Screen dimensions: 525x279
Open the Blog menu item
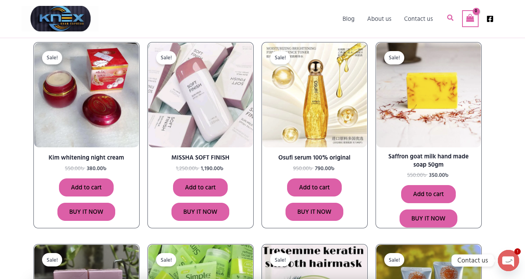(348, 19)
